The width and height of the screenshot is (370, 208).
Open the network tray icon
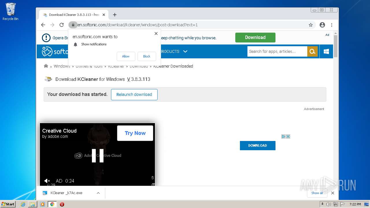(336, 204)
